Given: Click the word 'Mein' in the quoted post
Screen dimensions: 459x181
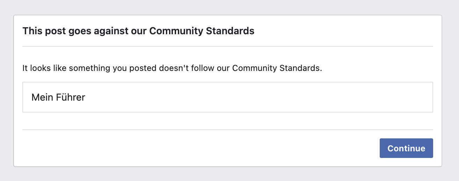Looking at the screenshot, I should point(41,97).
